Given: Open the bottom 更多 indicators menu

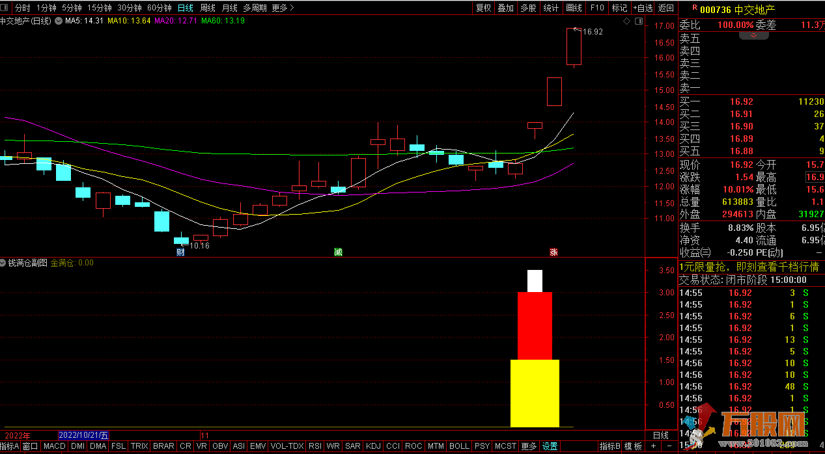Looking at the screenshot, I should pyautogui.click(x=529, y=446).
